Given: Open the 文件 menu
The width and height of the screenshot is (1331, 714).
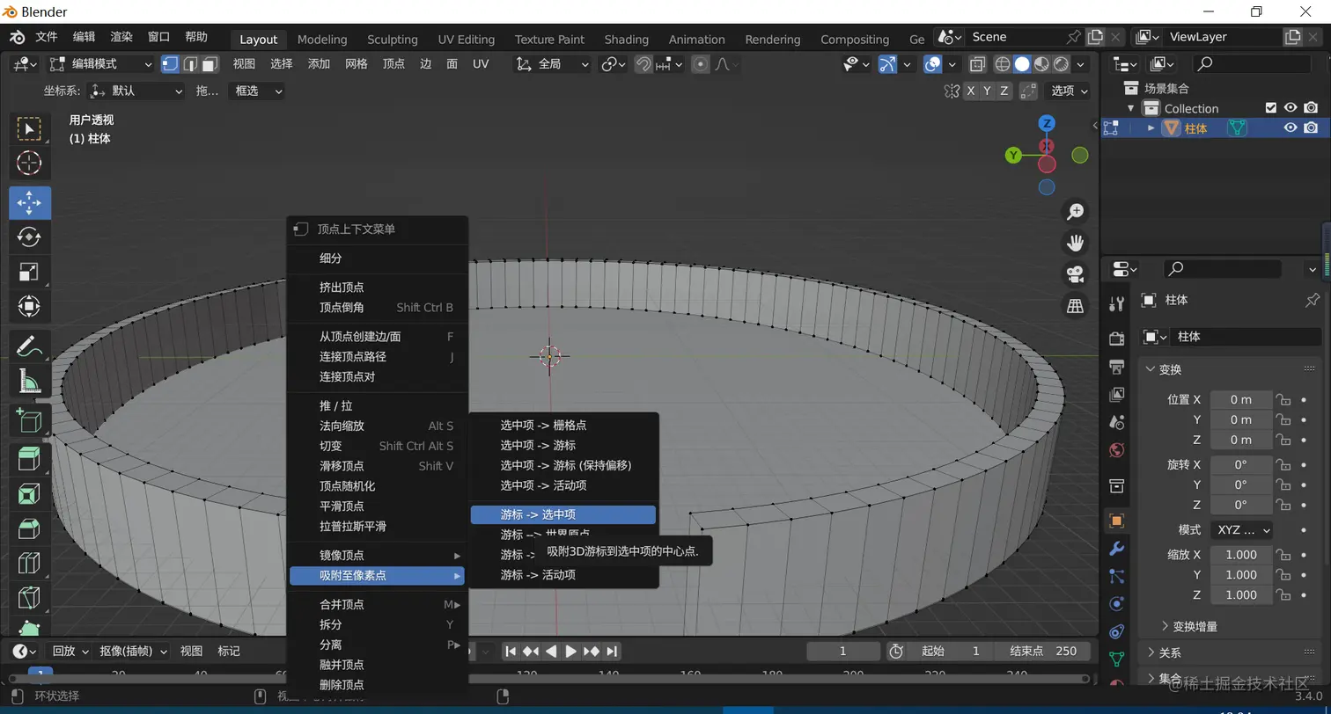Looking at the screenshot, I should (47, 37).
